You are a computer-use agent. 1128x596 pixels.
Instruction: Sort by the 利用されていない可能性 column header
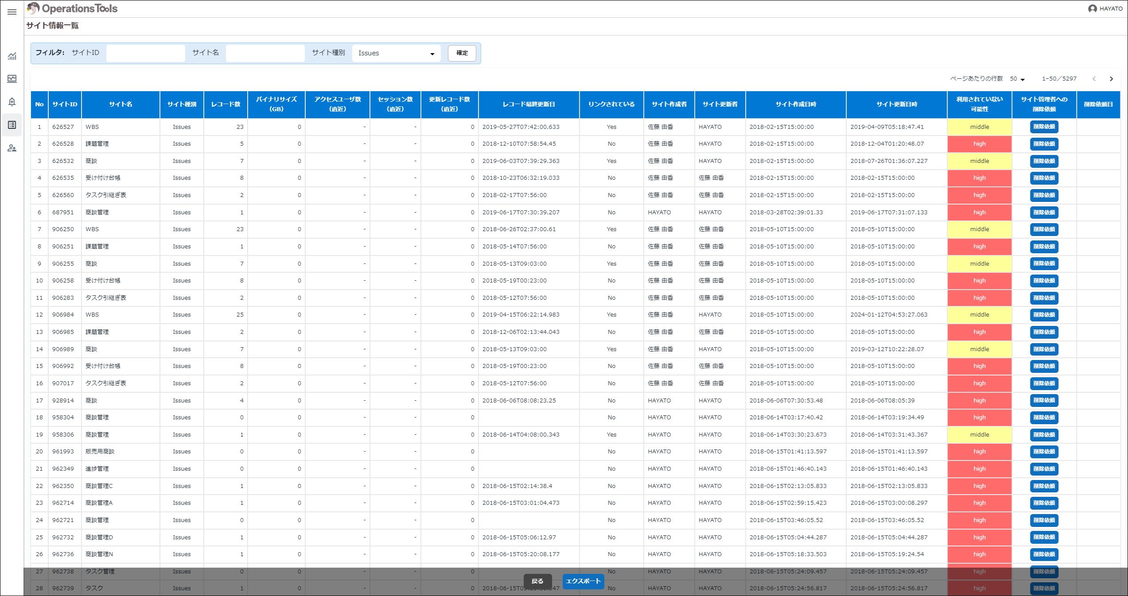coord(980,104)
